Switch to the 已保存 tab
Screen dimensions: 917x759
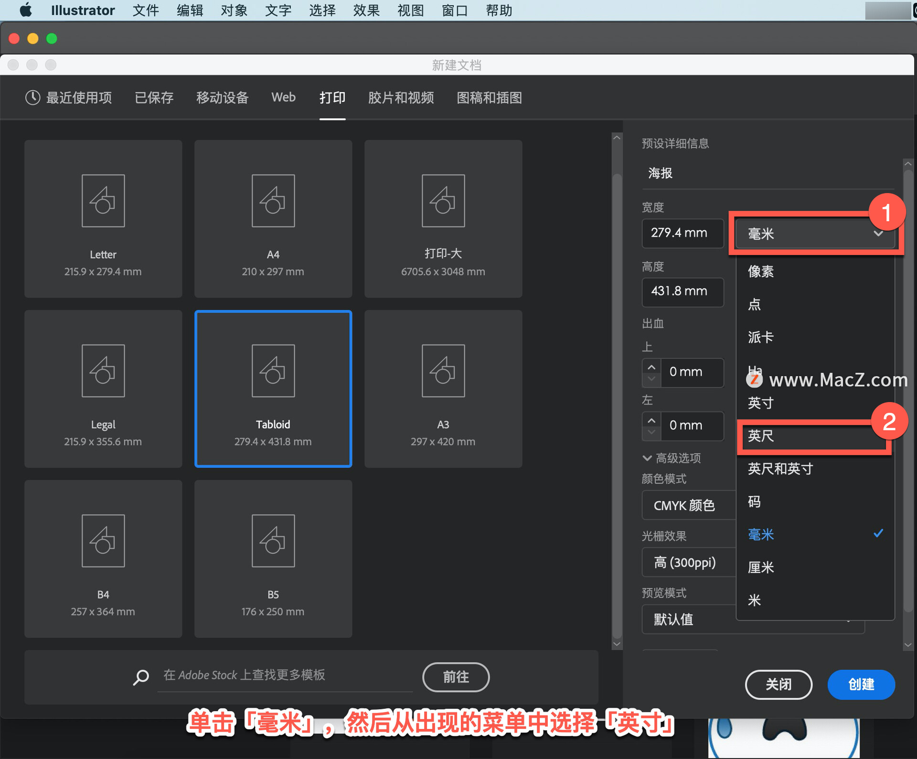(x=154, y=98)
